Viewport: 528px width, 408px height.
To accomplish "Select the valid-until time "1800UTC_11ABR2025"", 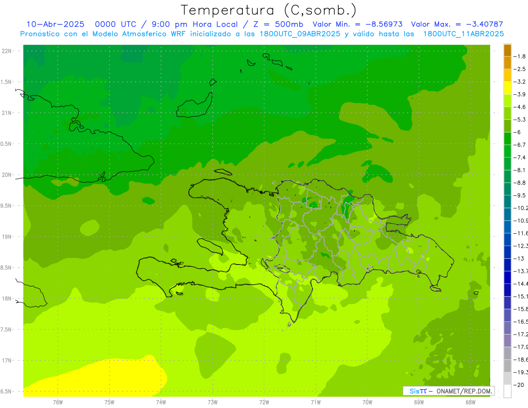I will [x=463, y=33].
